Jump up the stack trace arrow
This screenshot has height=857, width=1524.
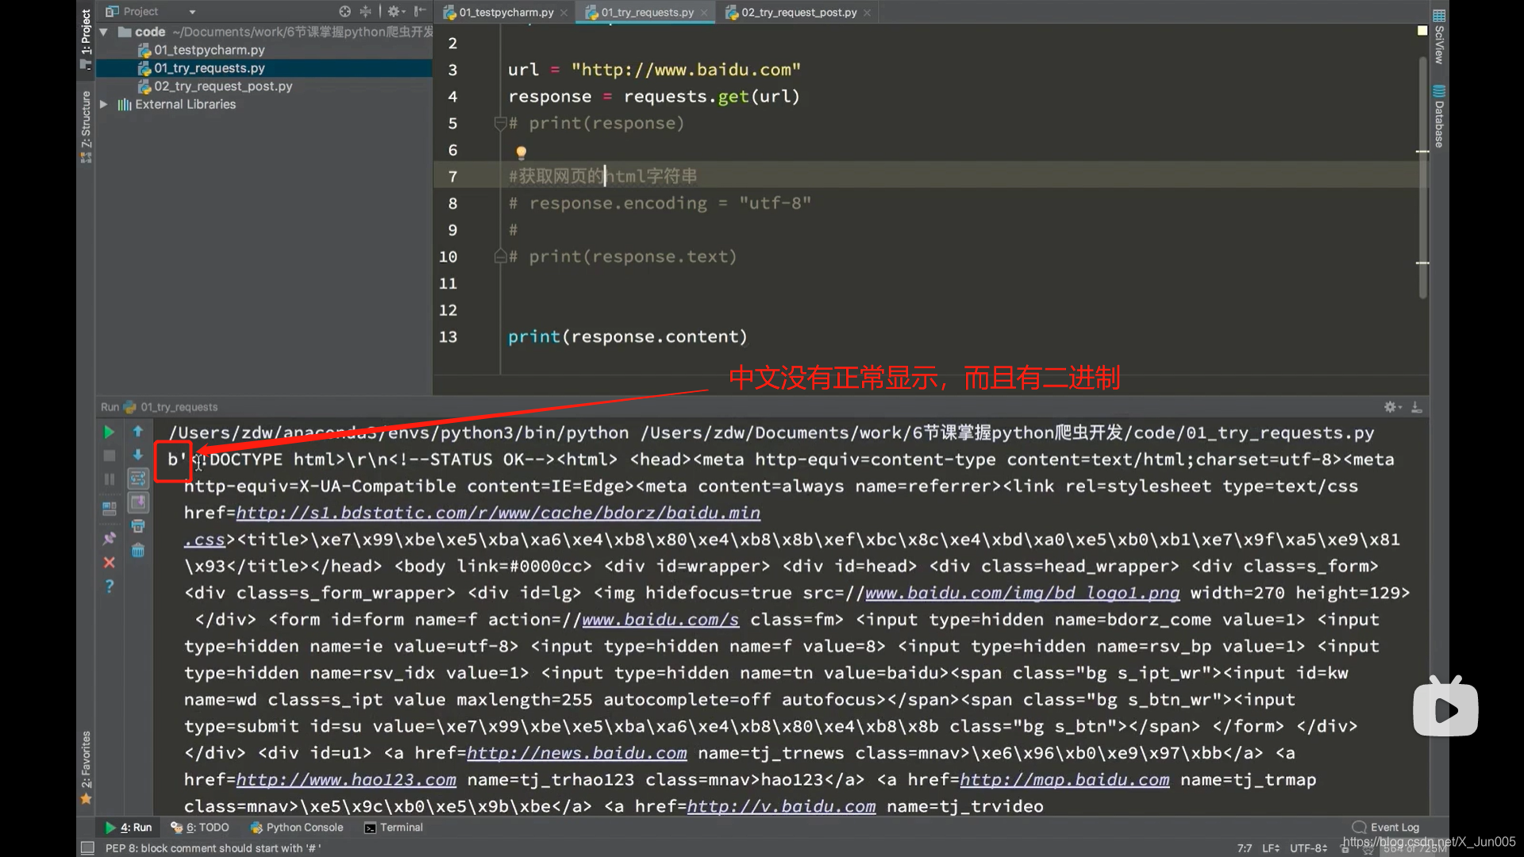[x=137, y=431]
